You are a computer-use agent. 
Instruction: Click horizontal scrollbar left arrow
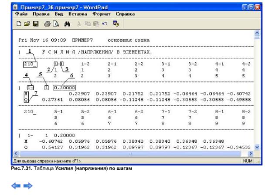tap(16, 154)
